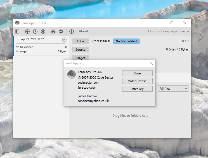Click the © 2007-2020 Code Sector text
Viewport: 208px width, 158px height.
[96, 77]
